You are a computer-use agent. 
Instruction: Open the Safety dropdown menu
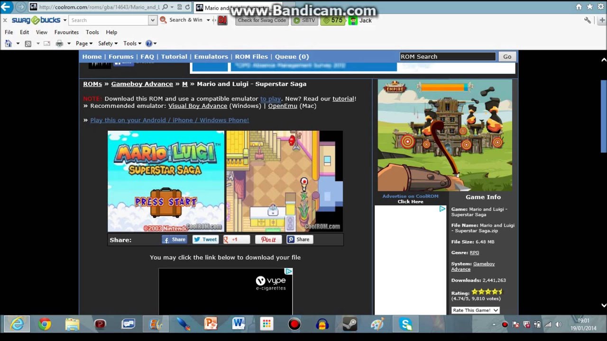108,44
